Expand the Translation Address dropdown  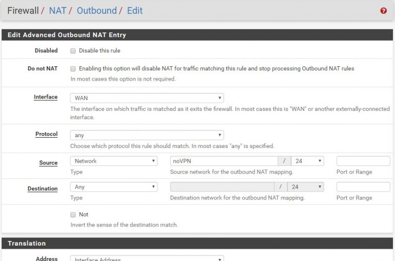147,258
